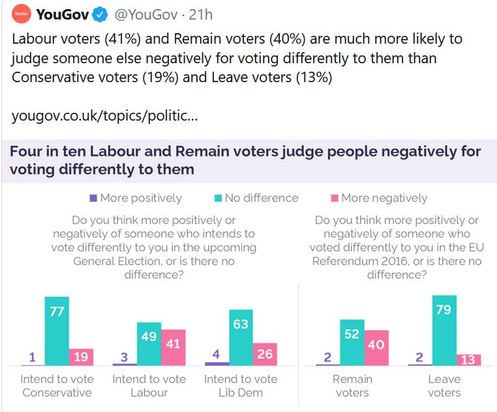
Task: Click the Intend to vote Lib Dem label
Action: click(x=241, y=386)
